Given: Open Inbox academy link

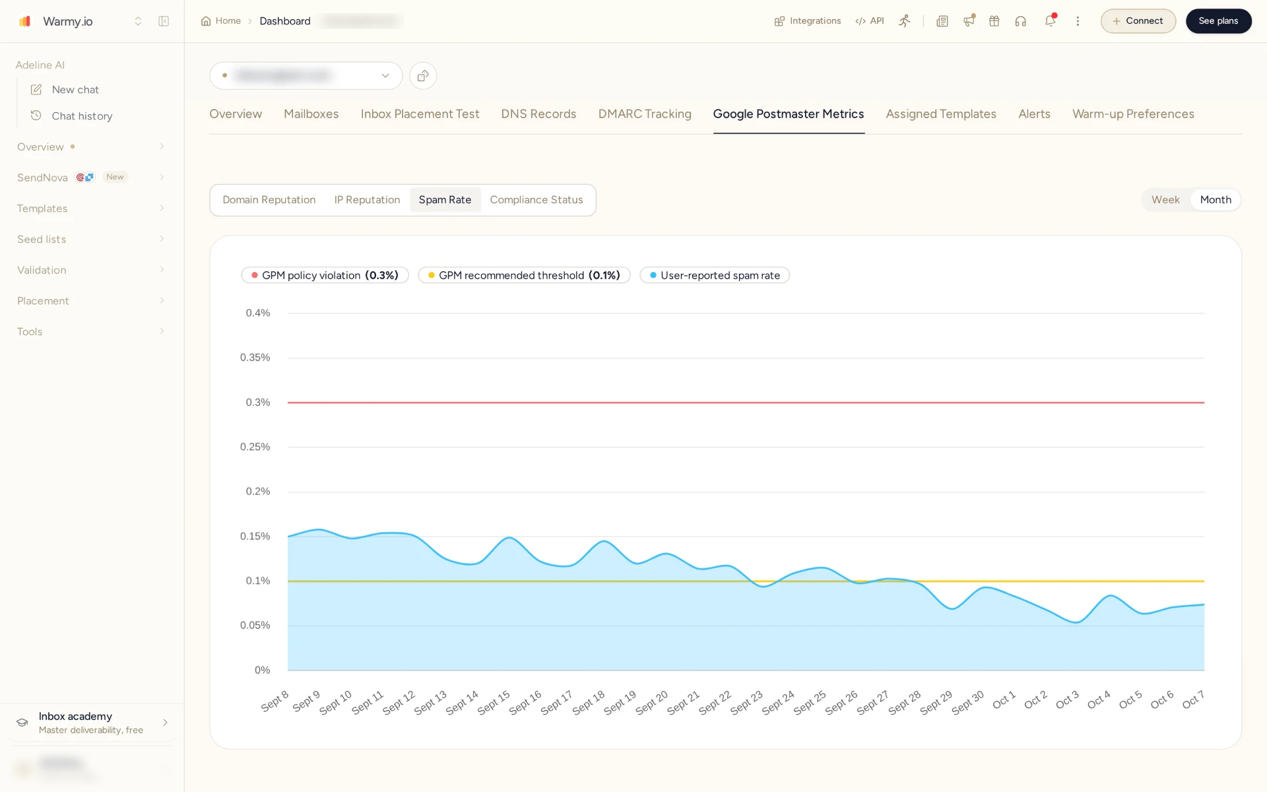Looking at the screenshot, I should point(92,723).
